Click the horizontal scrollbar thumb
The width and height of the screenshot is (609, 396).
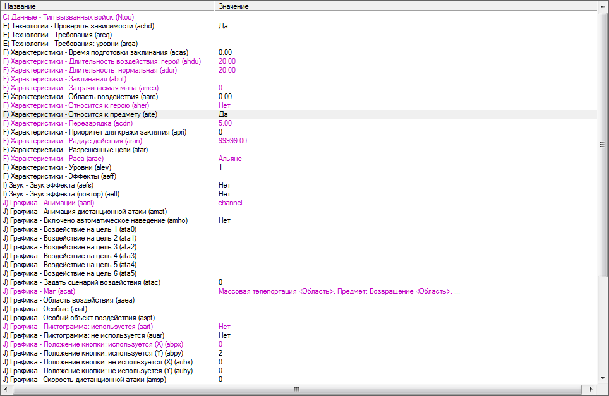pos(297,389)
